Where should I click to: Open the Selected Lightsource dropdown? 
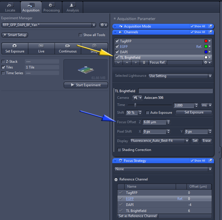point(180,76)
